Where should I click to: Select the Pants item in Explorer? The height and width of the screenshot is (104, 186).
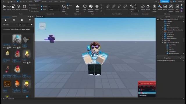coord(168,23)
